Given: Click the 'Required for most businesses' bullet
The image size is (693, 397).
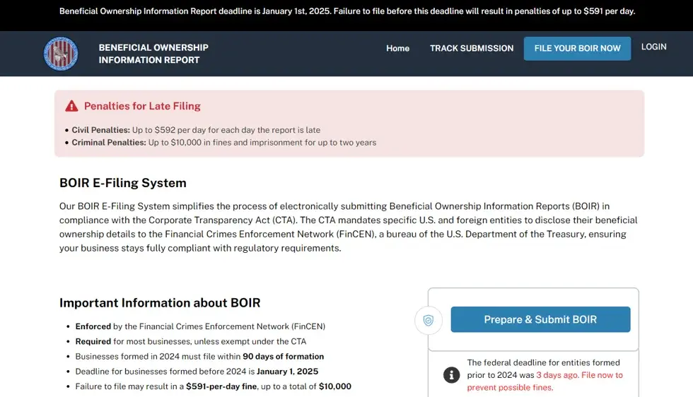Looking at the screenshot, I should click(x=190, y=341).
